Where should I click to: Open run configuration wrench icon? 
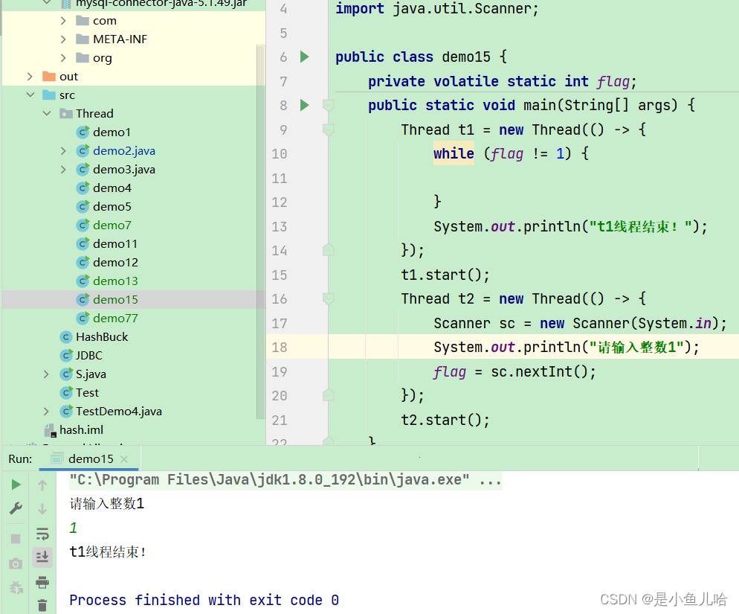point(16,509)
